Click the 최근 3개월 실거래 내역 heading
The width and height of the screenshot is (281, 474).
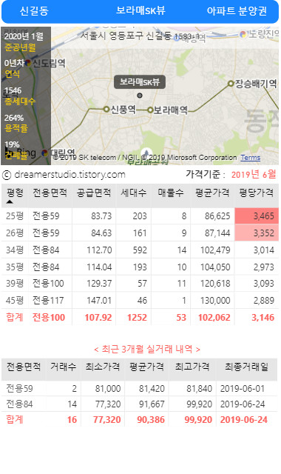coord(147,349)
